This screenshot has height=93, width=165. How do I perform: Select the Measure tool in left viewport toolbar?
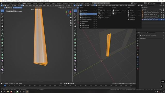tap(2, 33)
